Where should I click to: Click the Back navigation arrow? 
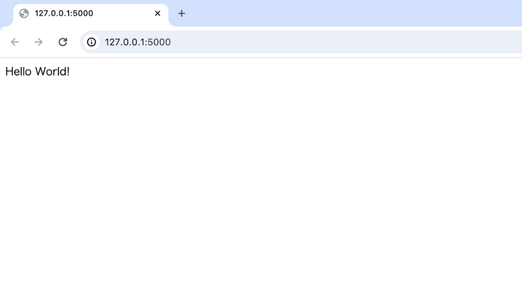click(x=15, y=42)
